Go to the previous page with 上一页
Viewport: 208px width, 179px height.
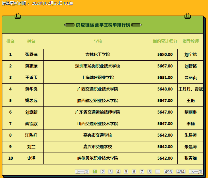(x=82, y=172)
